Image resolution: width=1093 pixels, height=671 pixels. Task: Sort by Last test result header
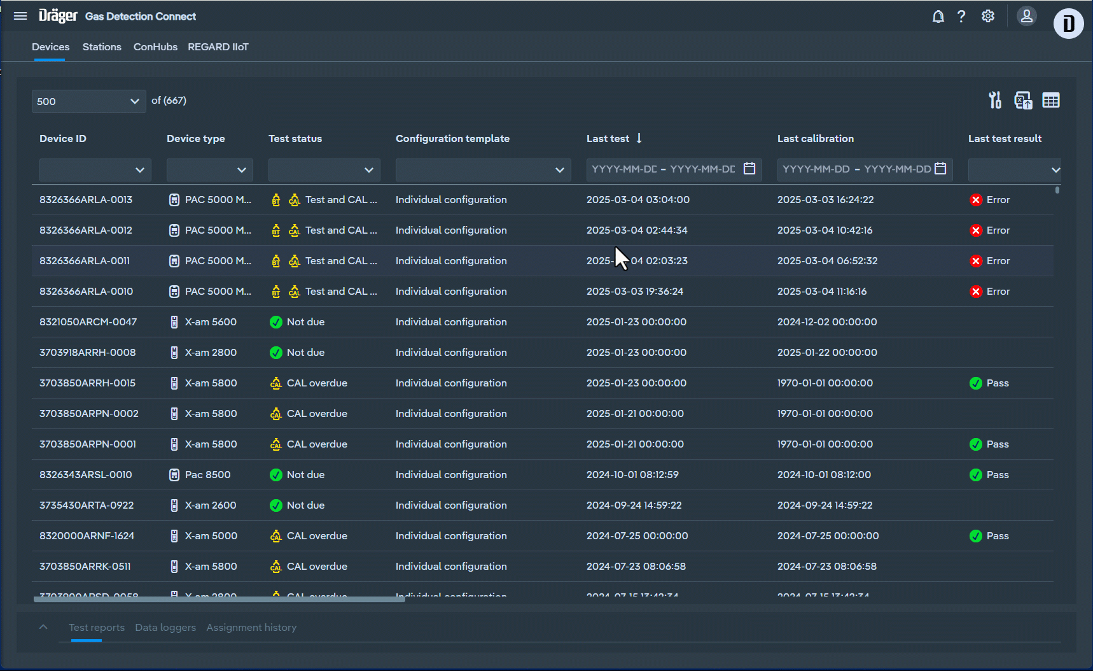(1005, 139)
